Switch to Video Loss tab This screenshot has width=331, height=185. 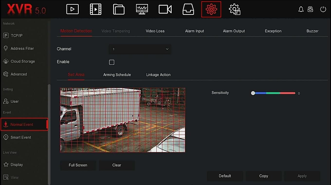click(155, 31)
